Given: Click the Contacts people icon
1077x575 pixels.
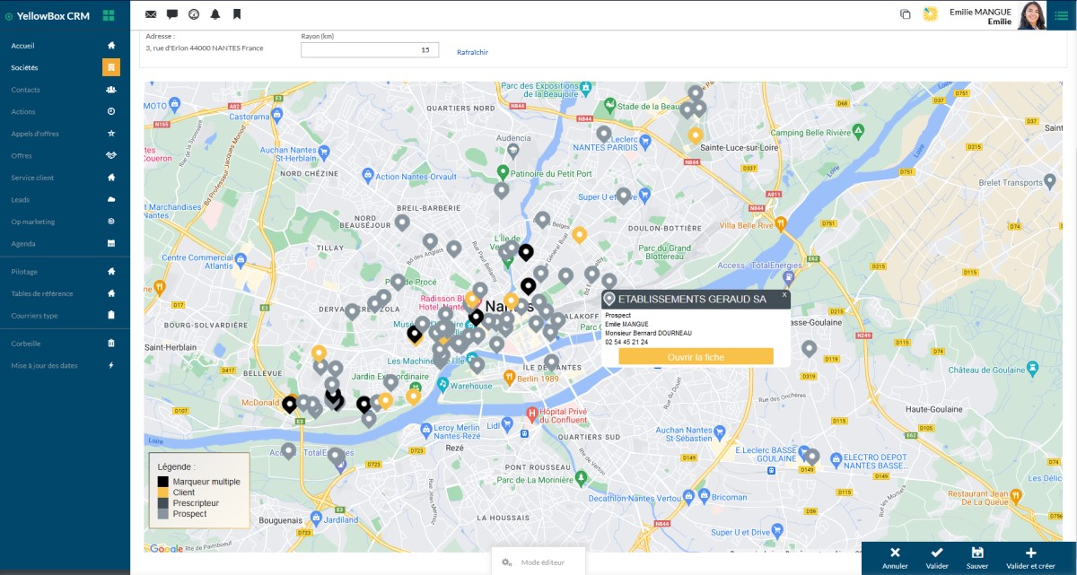Looking at the screenshot, I should click(111, 90).
